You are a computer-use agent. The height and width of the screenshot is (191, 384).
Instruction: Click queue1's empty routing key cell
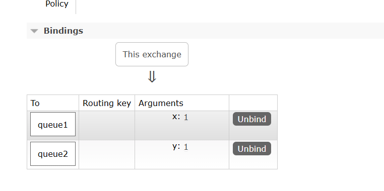[107, 125]
